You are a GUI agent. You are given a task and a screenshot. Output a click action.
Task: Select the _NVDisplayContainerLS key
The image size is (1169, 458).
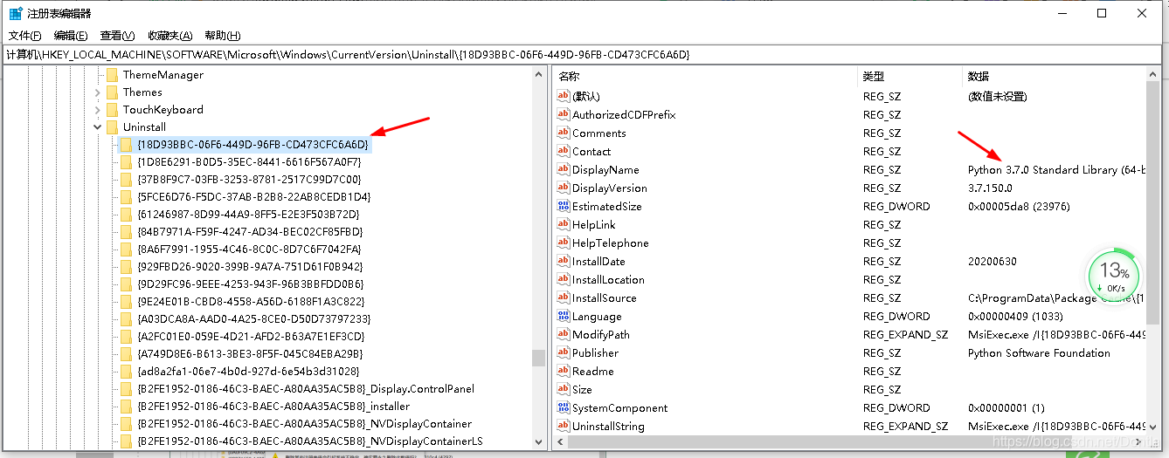point(309,441)
